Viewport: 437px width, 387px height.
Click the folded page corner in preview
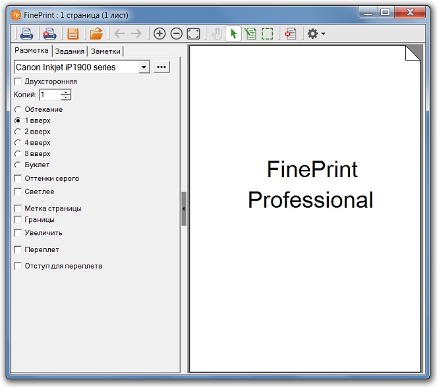coord(413,53)
